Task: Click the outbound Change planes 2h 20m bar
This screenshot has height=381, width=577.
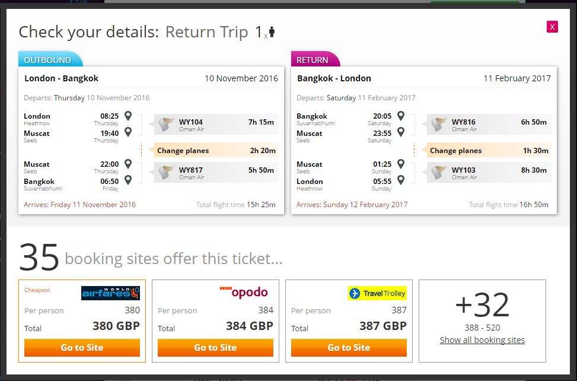Action: tap(216, 150)
